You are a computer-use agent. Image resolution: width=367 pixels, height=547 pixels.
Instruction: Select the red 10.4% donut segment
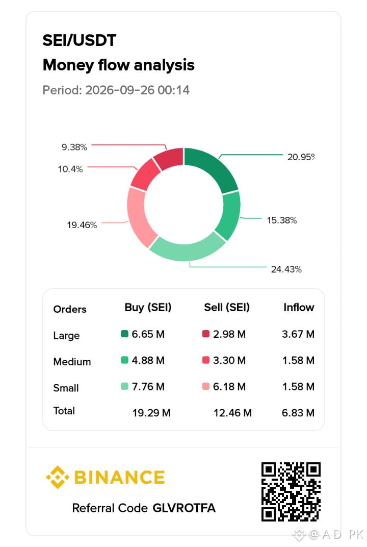(144, 175)
